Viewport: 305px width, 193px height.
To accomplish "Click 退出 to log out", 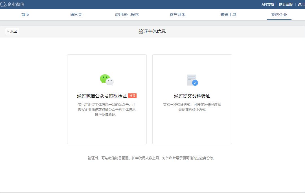I will (300, 4).
